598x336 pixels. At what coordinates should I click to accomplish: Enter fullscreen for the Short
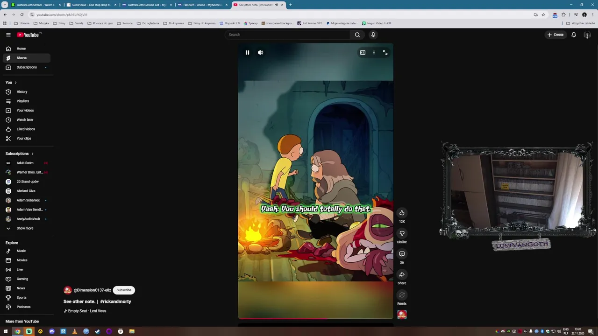pos(385,53)
